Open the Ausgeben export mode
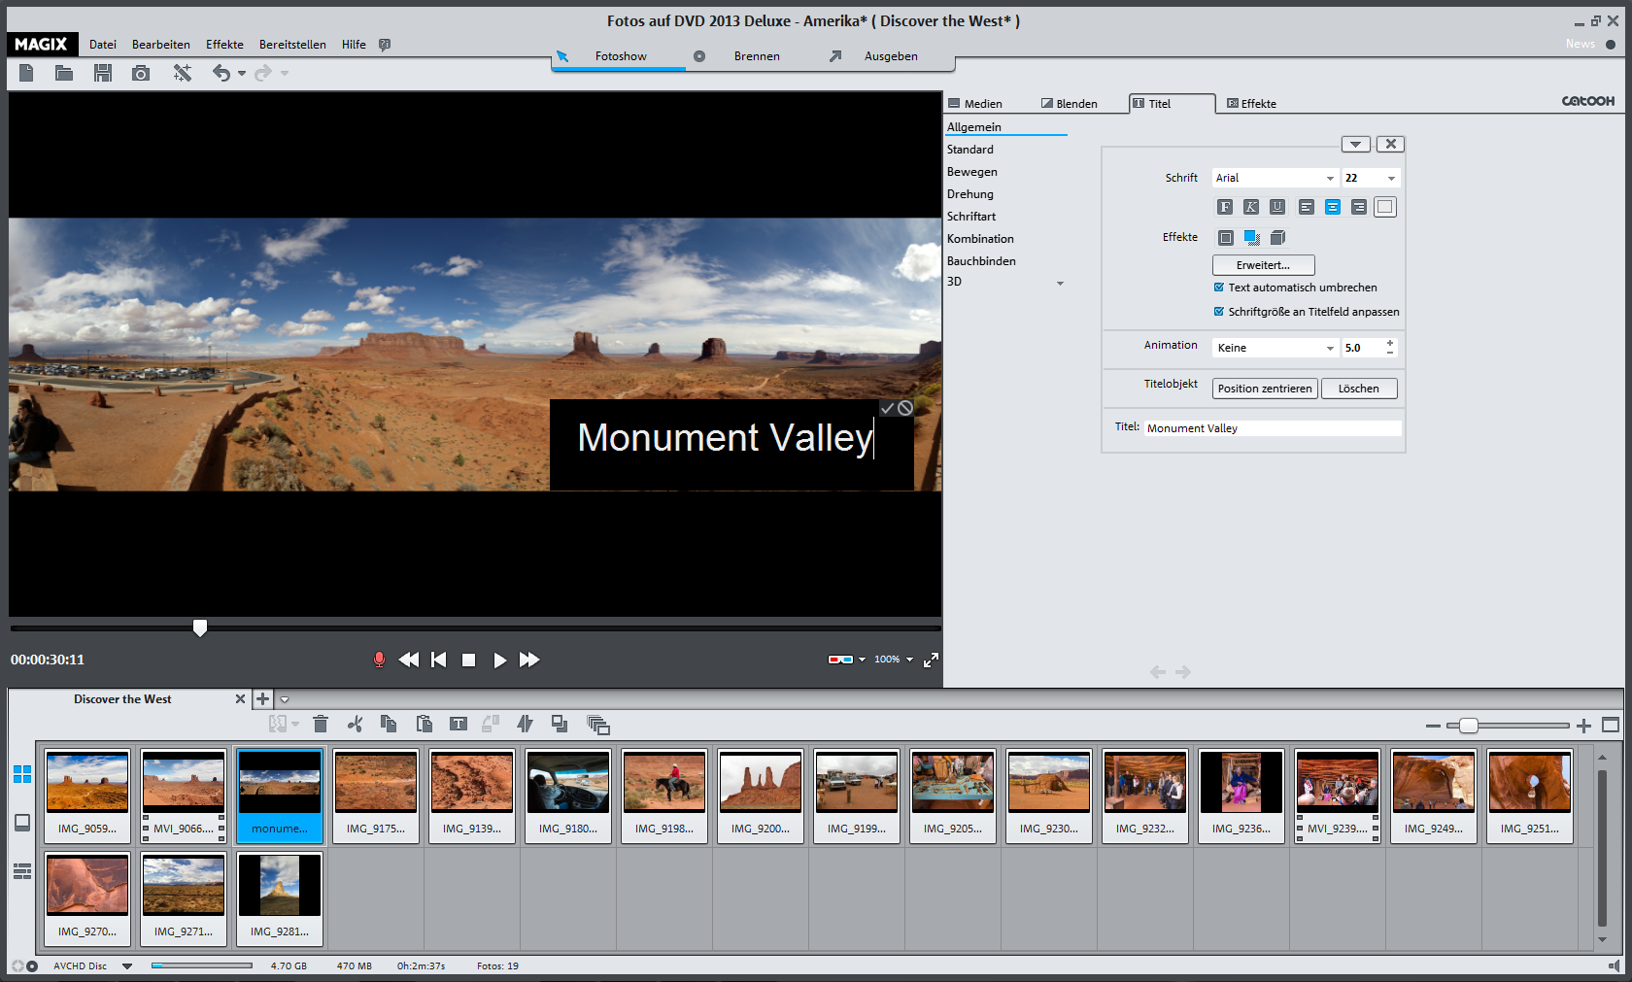 pyautogui.click(x=891, y=56)
